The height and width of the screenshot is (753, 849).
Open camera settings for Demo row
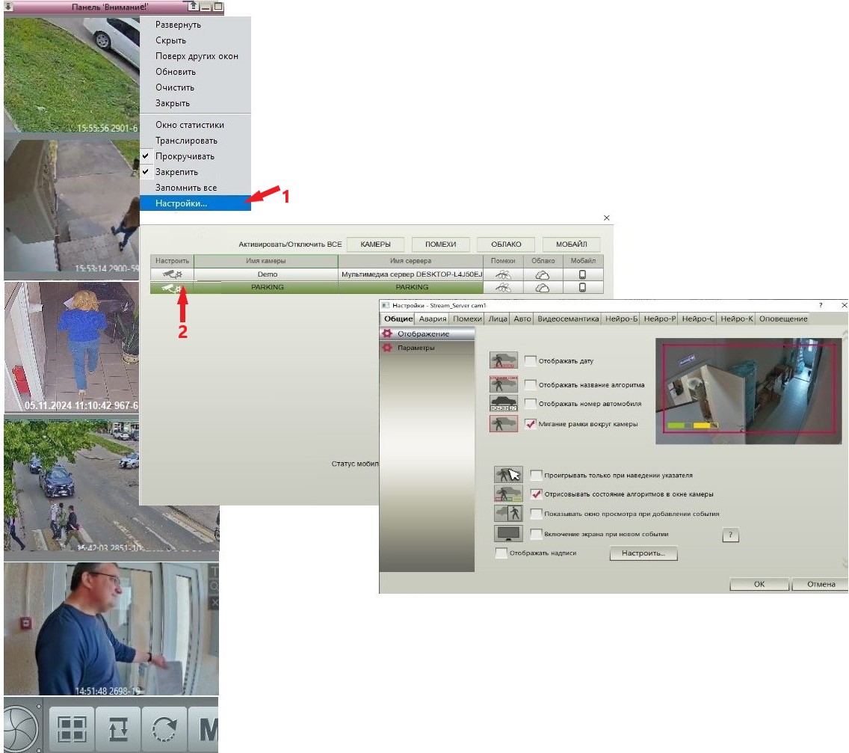[x=172, y=274]
